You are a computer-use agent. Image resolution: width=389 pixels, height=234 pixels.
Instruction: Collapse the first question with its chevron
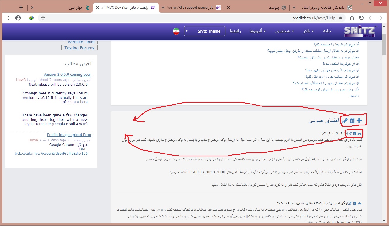pos(359,133)
